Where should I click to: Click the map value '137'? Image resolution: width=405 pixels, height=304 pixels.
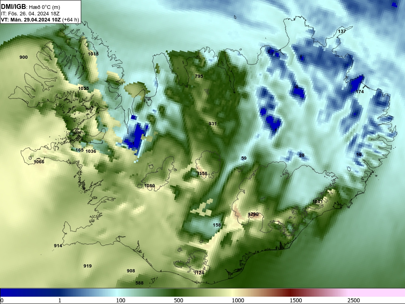click(x=342, y=31)
